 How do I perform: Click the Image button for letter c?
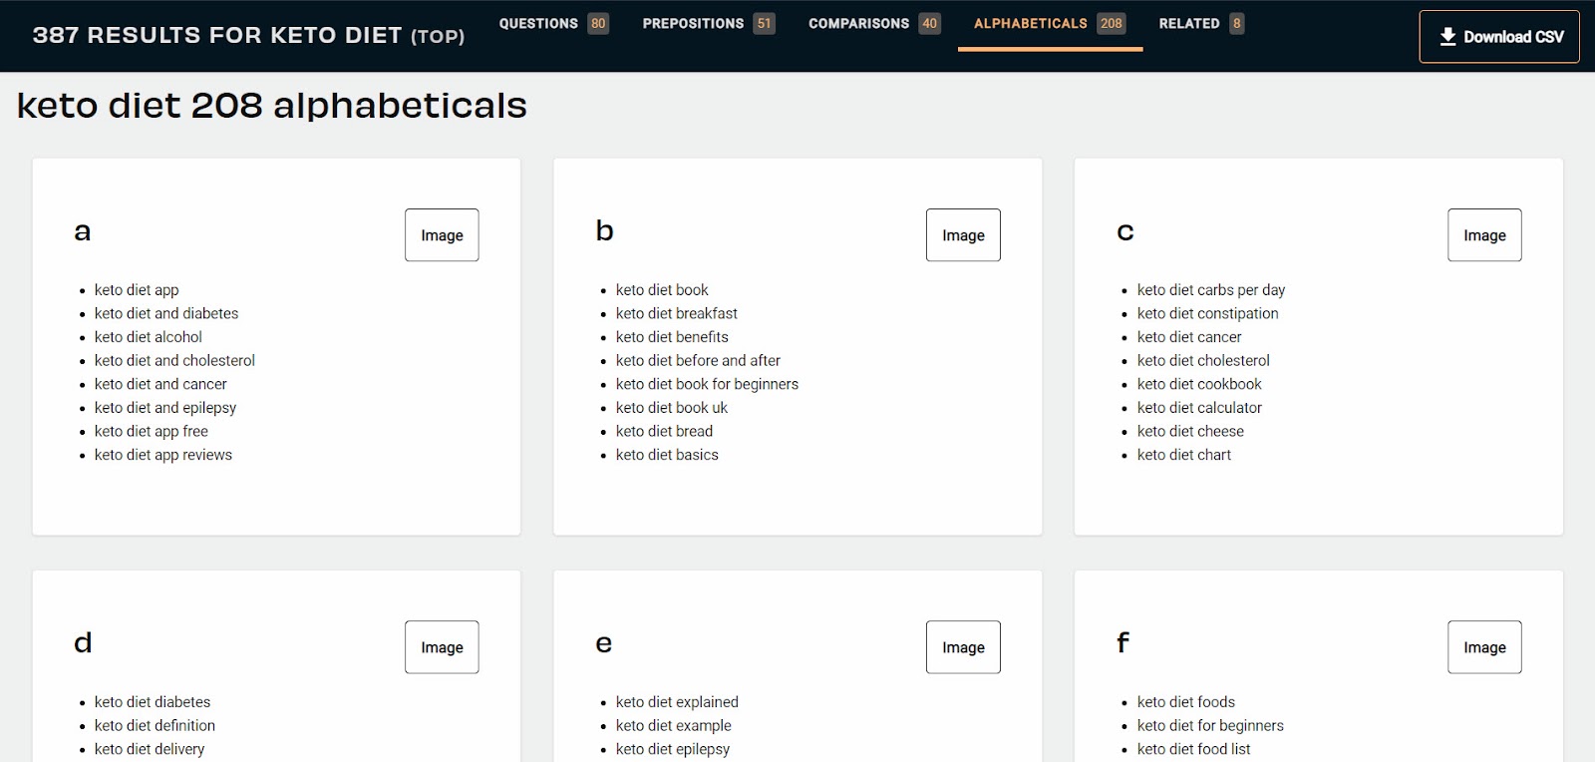pos(1484,235)
